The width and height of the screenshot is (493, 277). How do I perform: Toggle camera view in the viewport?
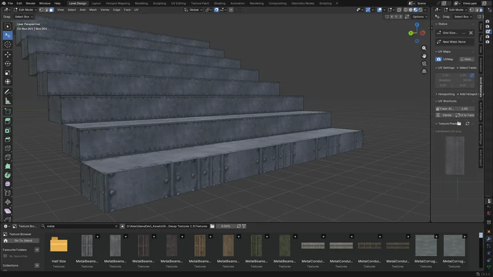424,64
